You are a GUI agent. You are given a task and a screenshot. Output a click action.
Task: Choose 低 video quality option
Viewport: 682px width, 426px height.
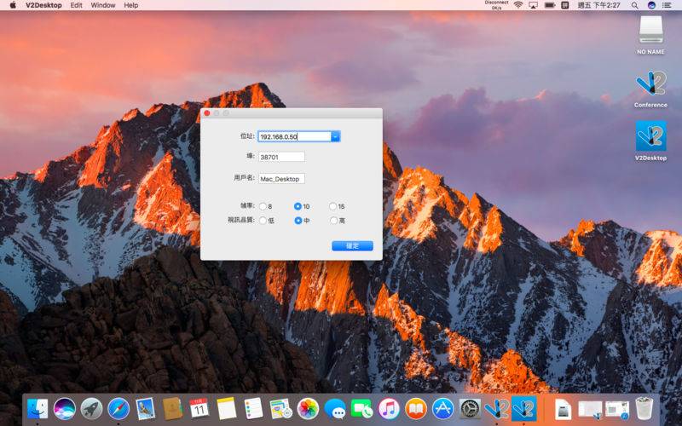(x=263, y=221)
